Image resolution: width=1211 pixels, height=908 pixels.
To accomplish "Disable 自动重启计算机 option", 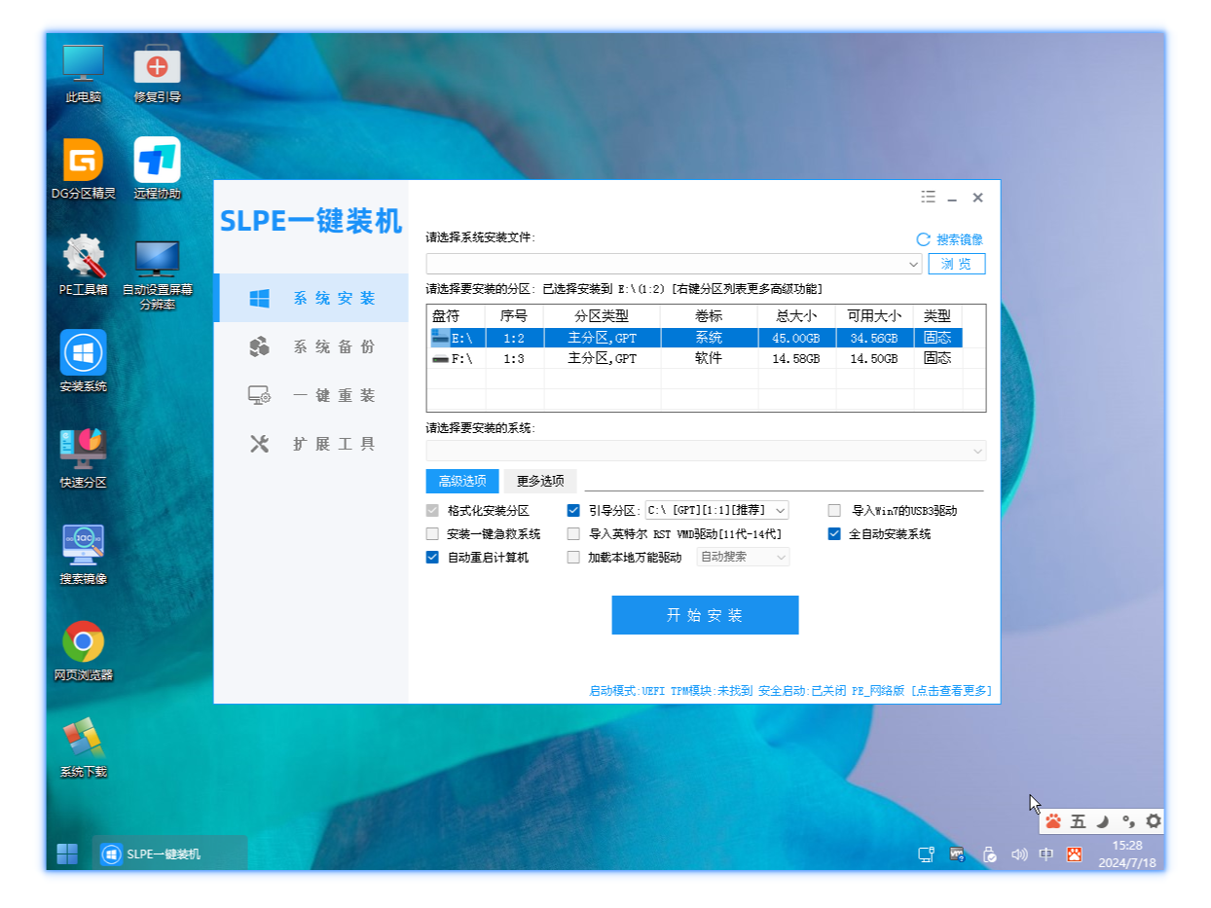I will click(431, 557).
